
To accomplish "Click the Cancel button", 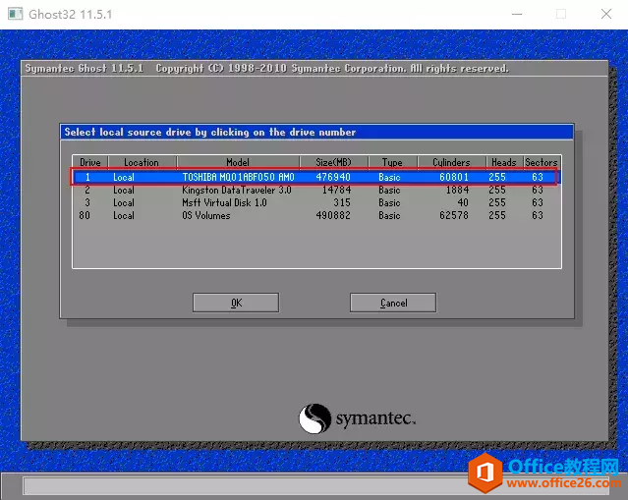I will click(393, 303).
